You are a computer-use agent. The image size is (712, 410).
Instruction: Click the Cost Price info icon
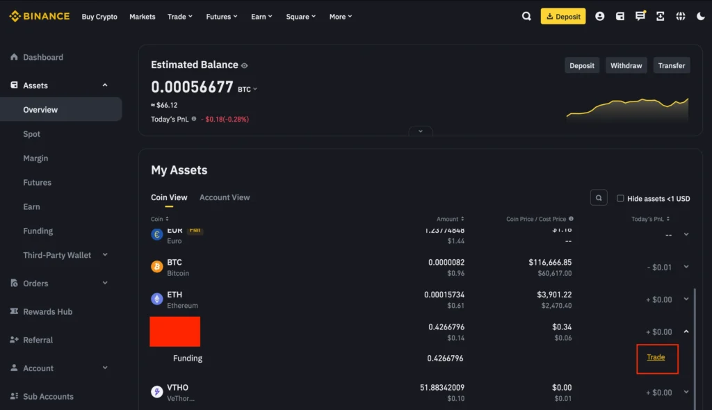(x=571, y=219)
